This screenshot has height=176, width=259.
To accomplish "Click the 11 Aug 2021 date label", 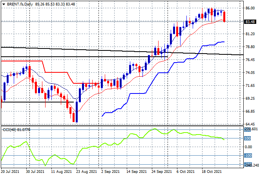I will [x=61, y=172].
